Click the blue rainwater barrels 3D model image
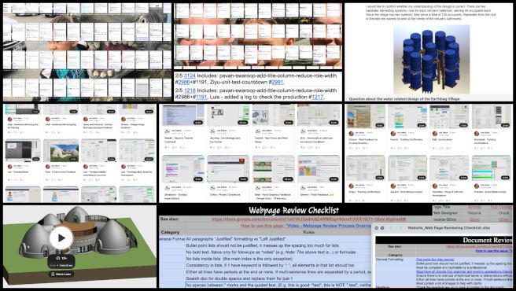The image size is (516, 291). click(431, 59)
